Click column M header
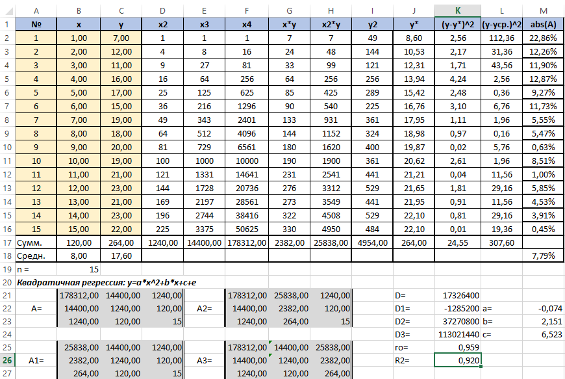The width and height of the screenshot is (565, 379). coord(543,10)
